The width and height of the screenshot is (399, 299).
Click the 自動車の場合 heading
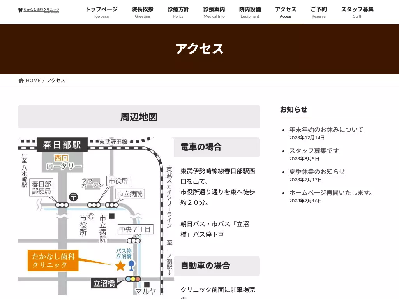pyautogui.click(x=205, y=266)
